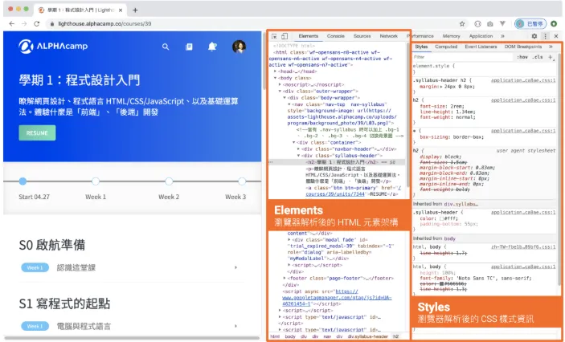Open the DOM Breakpoints tab
Screen dimensions: 565x342
(x=523, y=47)
